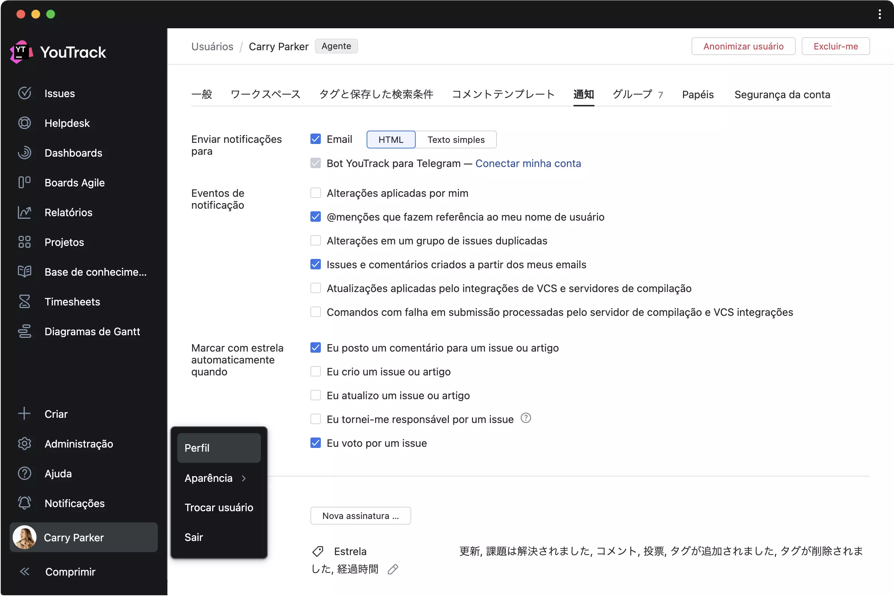
Task: Enable Alterações aplicadas por mim checkbox
Action: (315, 193)
